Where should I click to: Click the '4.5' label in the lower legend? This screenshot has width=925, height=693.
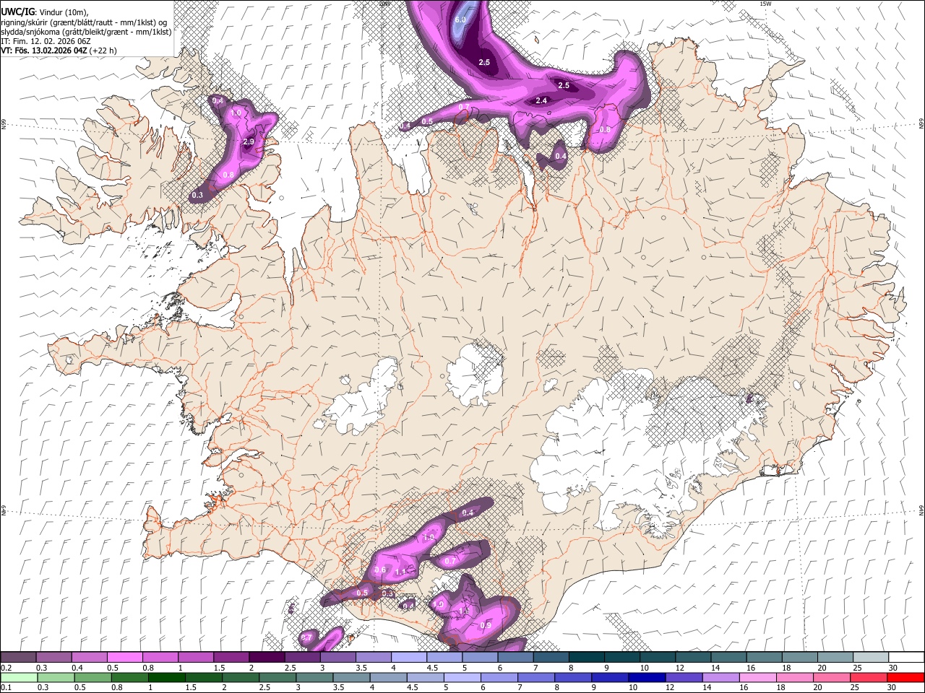[411, 687]
